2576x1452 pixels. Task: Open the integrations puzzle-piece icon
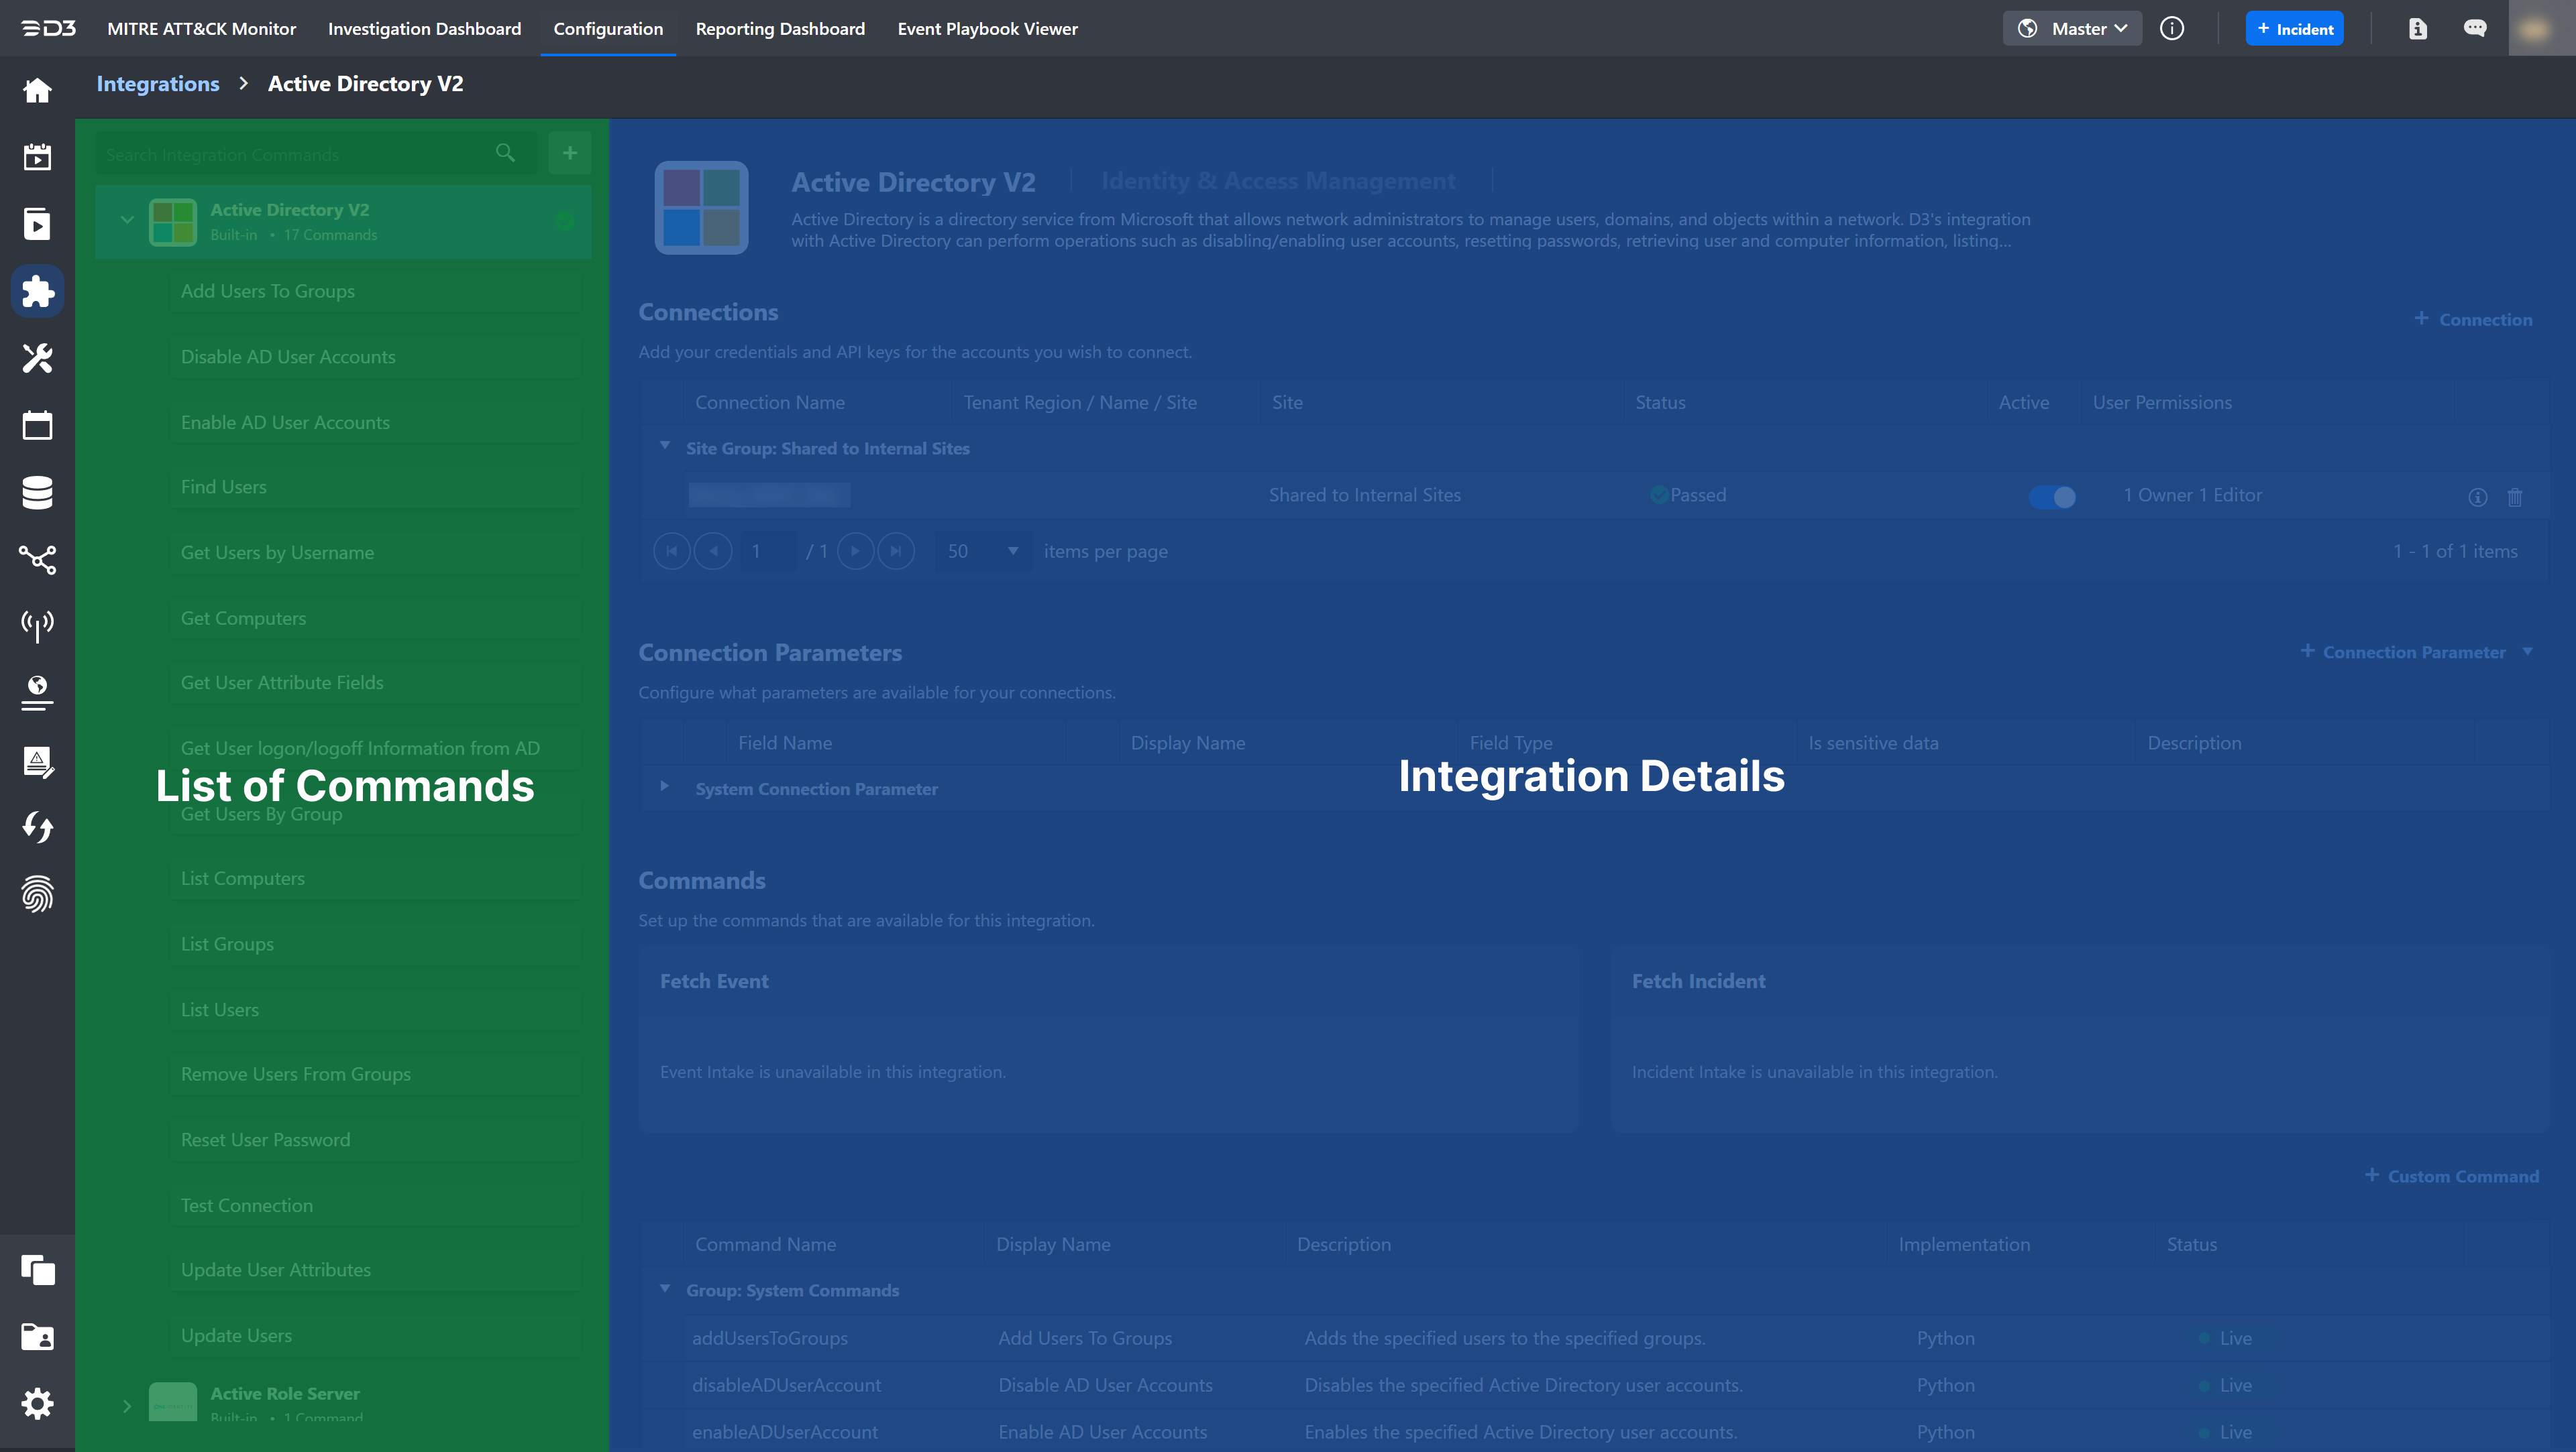37,291
